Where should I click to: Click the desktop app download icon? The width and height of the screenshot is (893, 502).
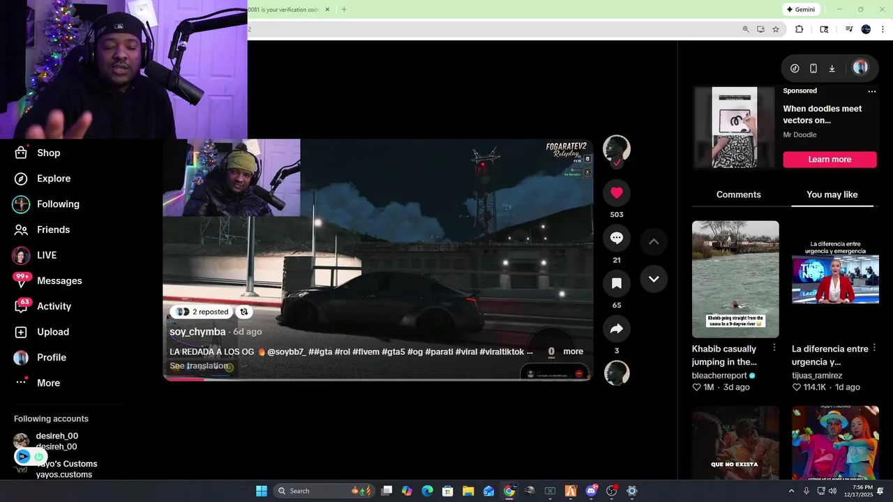tap(832, 68)
